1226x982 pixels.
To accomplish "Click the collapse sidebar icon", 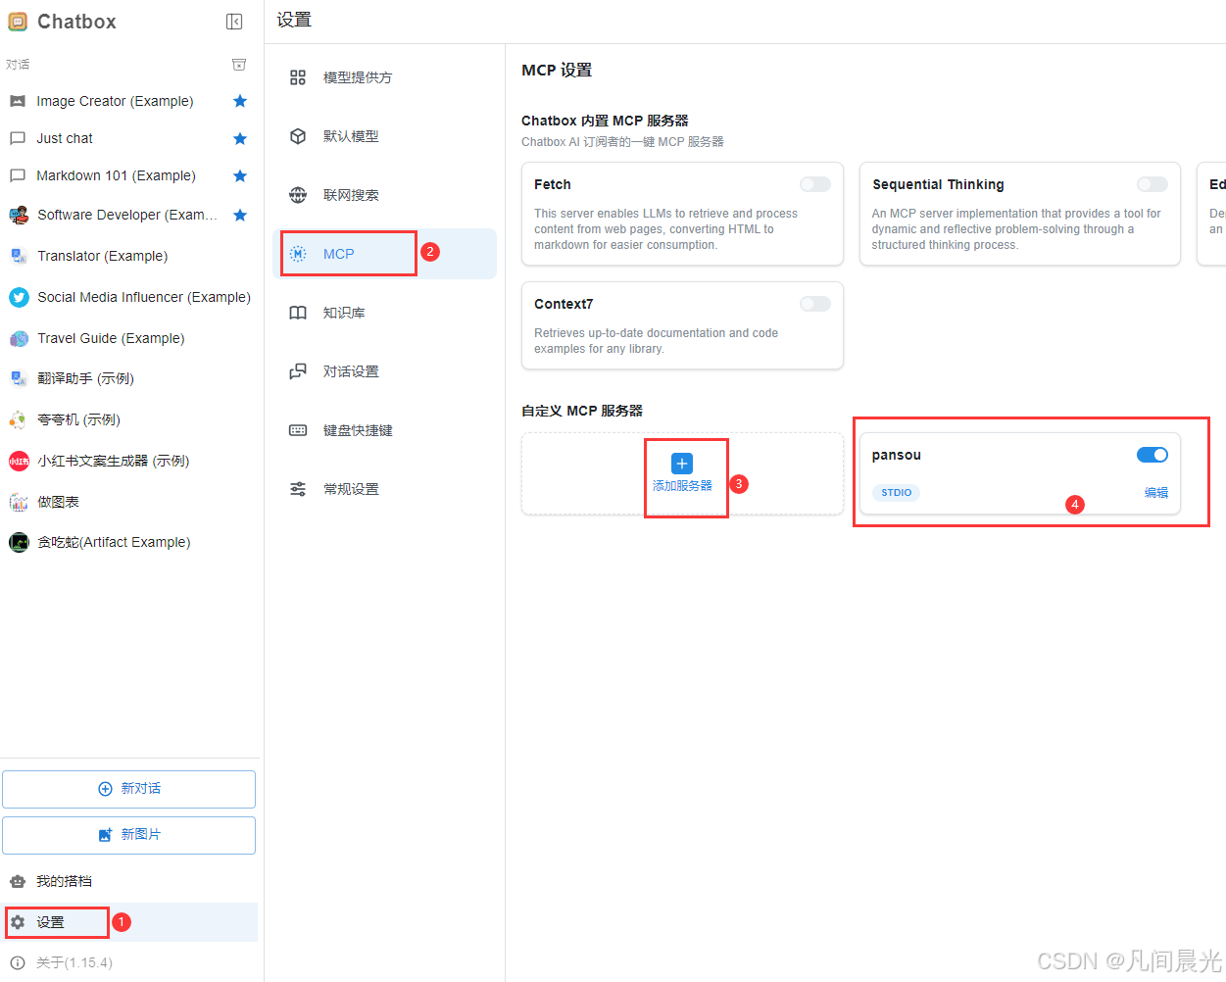I will [x=234, y=21].
